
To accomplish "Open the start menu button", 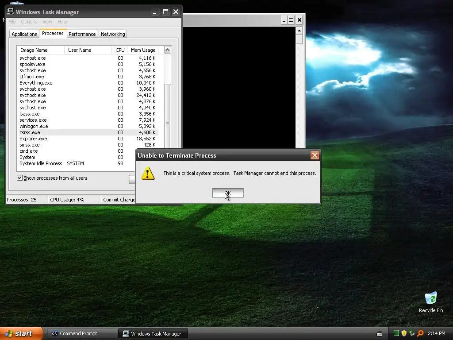I will (x=21, y=333).
